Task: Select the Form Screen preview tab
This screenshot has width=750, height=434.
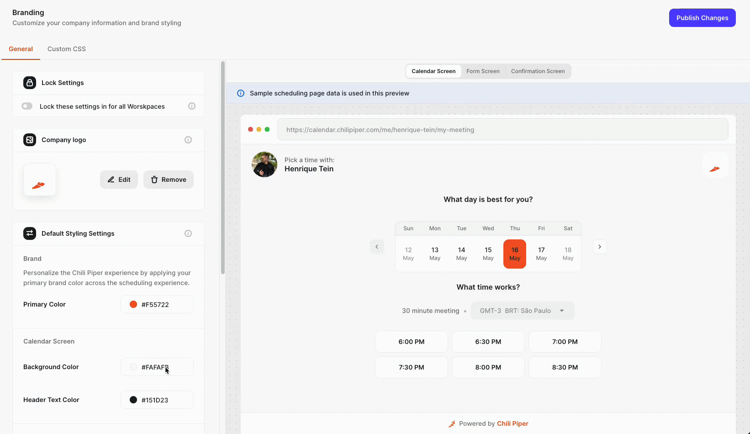Action: pos(483,71)
